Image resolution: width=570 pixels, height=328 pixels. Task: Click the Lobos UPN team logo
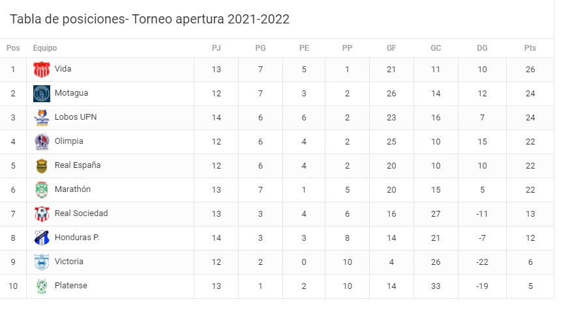point(42,118)
